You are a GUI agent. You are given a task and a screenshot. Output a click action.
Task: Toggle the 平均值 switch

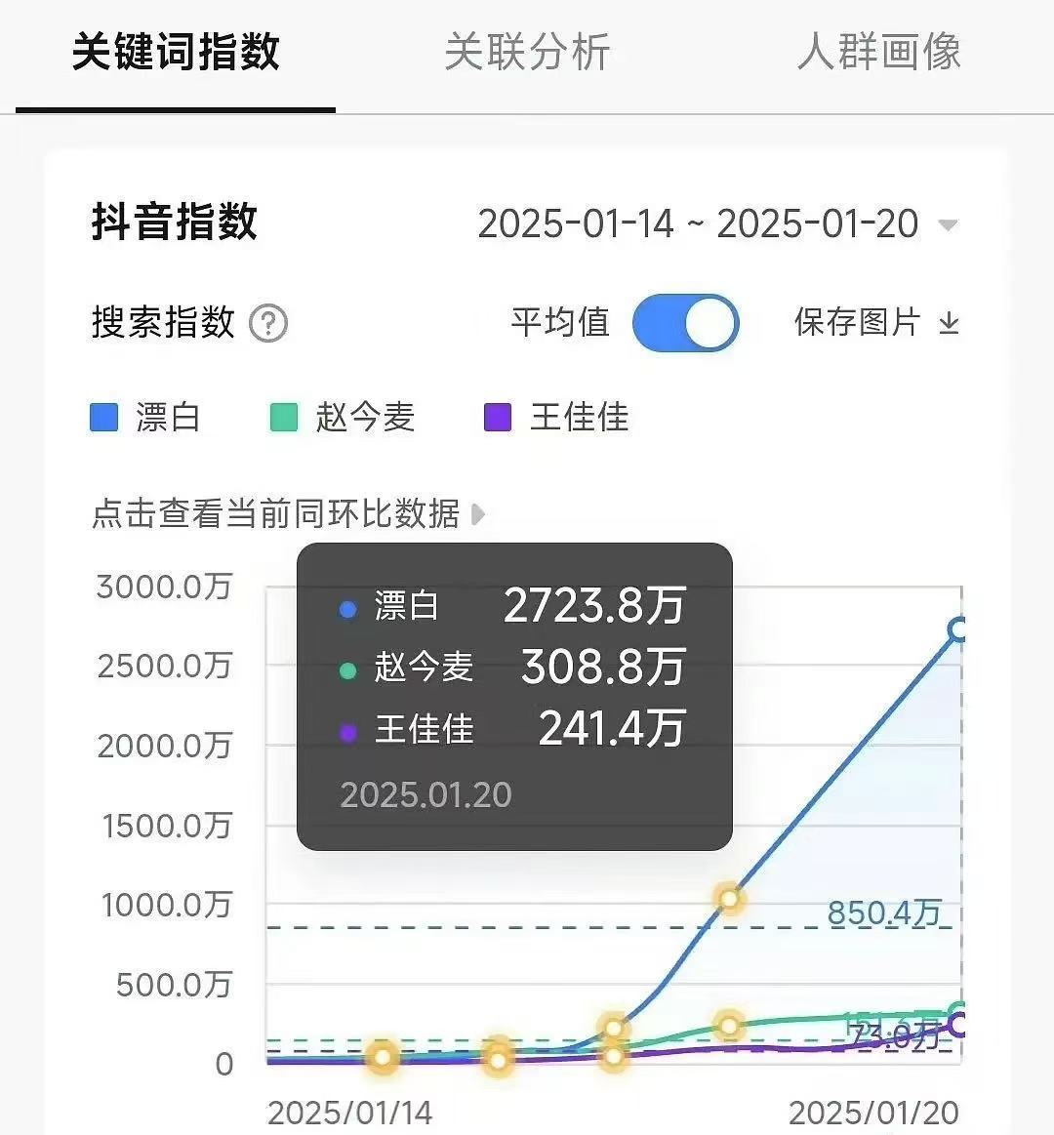(685, 323)
